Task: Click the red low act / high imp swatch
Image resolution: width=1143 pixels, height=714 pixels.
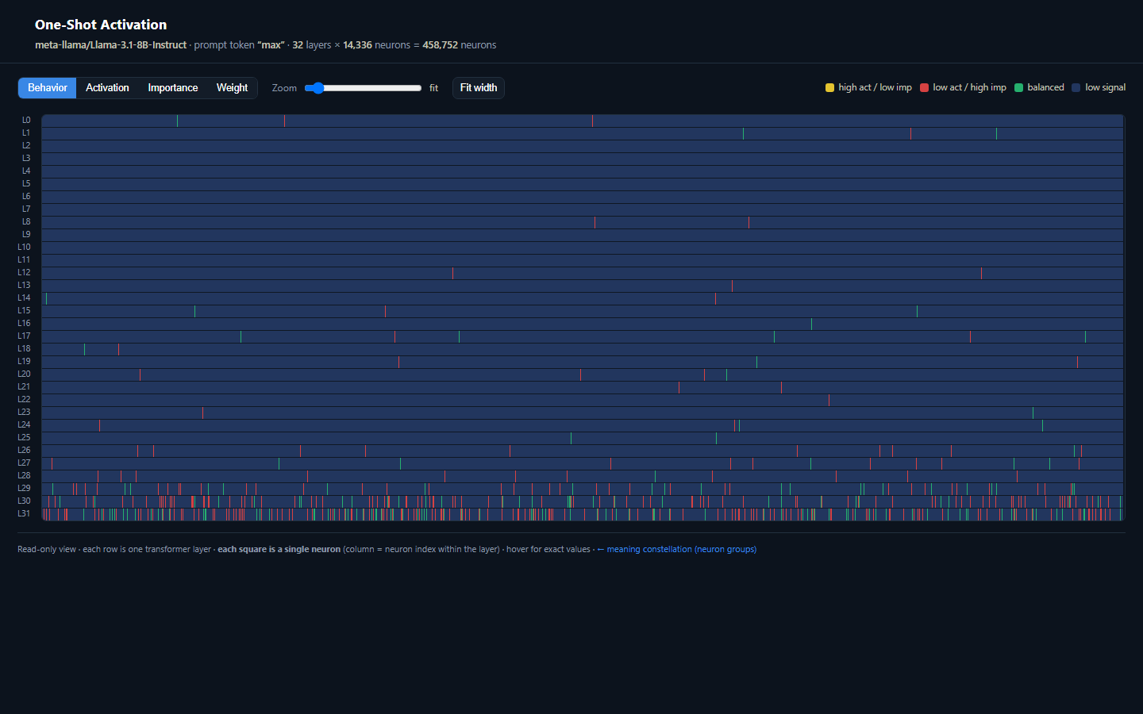Action: click(924, 88)
